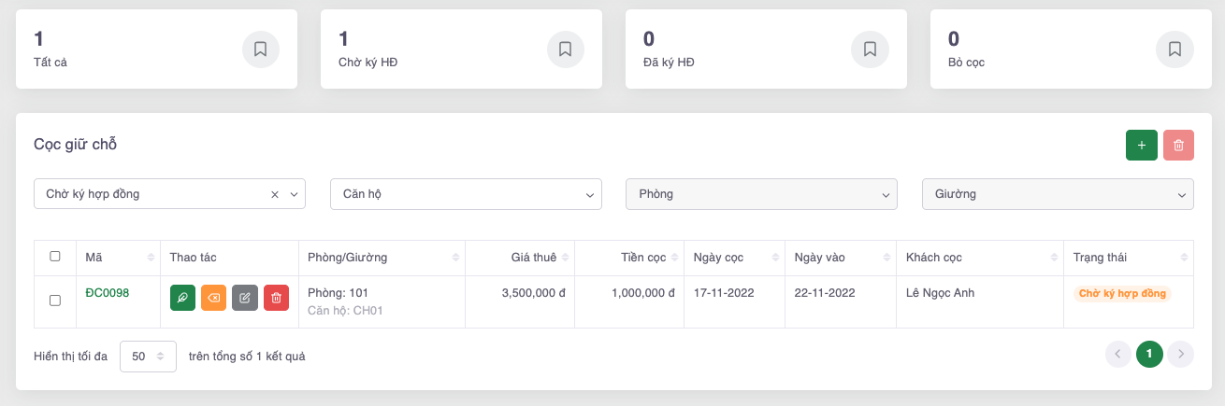Click the red trash icon in the ĐC0098 row
Image resolution: width=1225 pixels, height=406 pixels.
pos(276,298)
